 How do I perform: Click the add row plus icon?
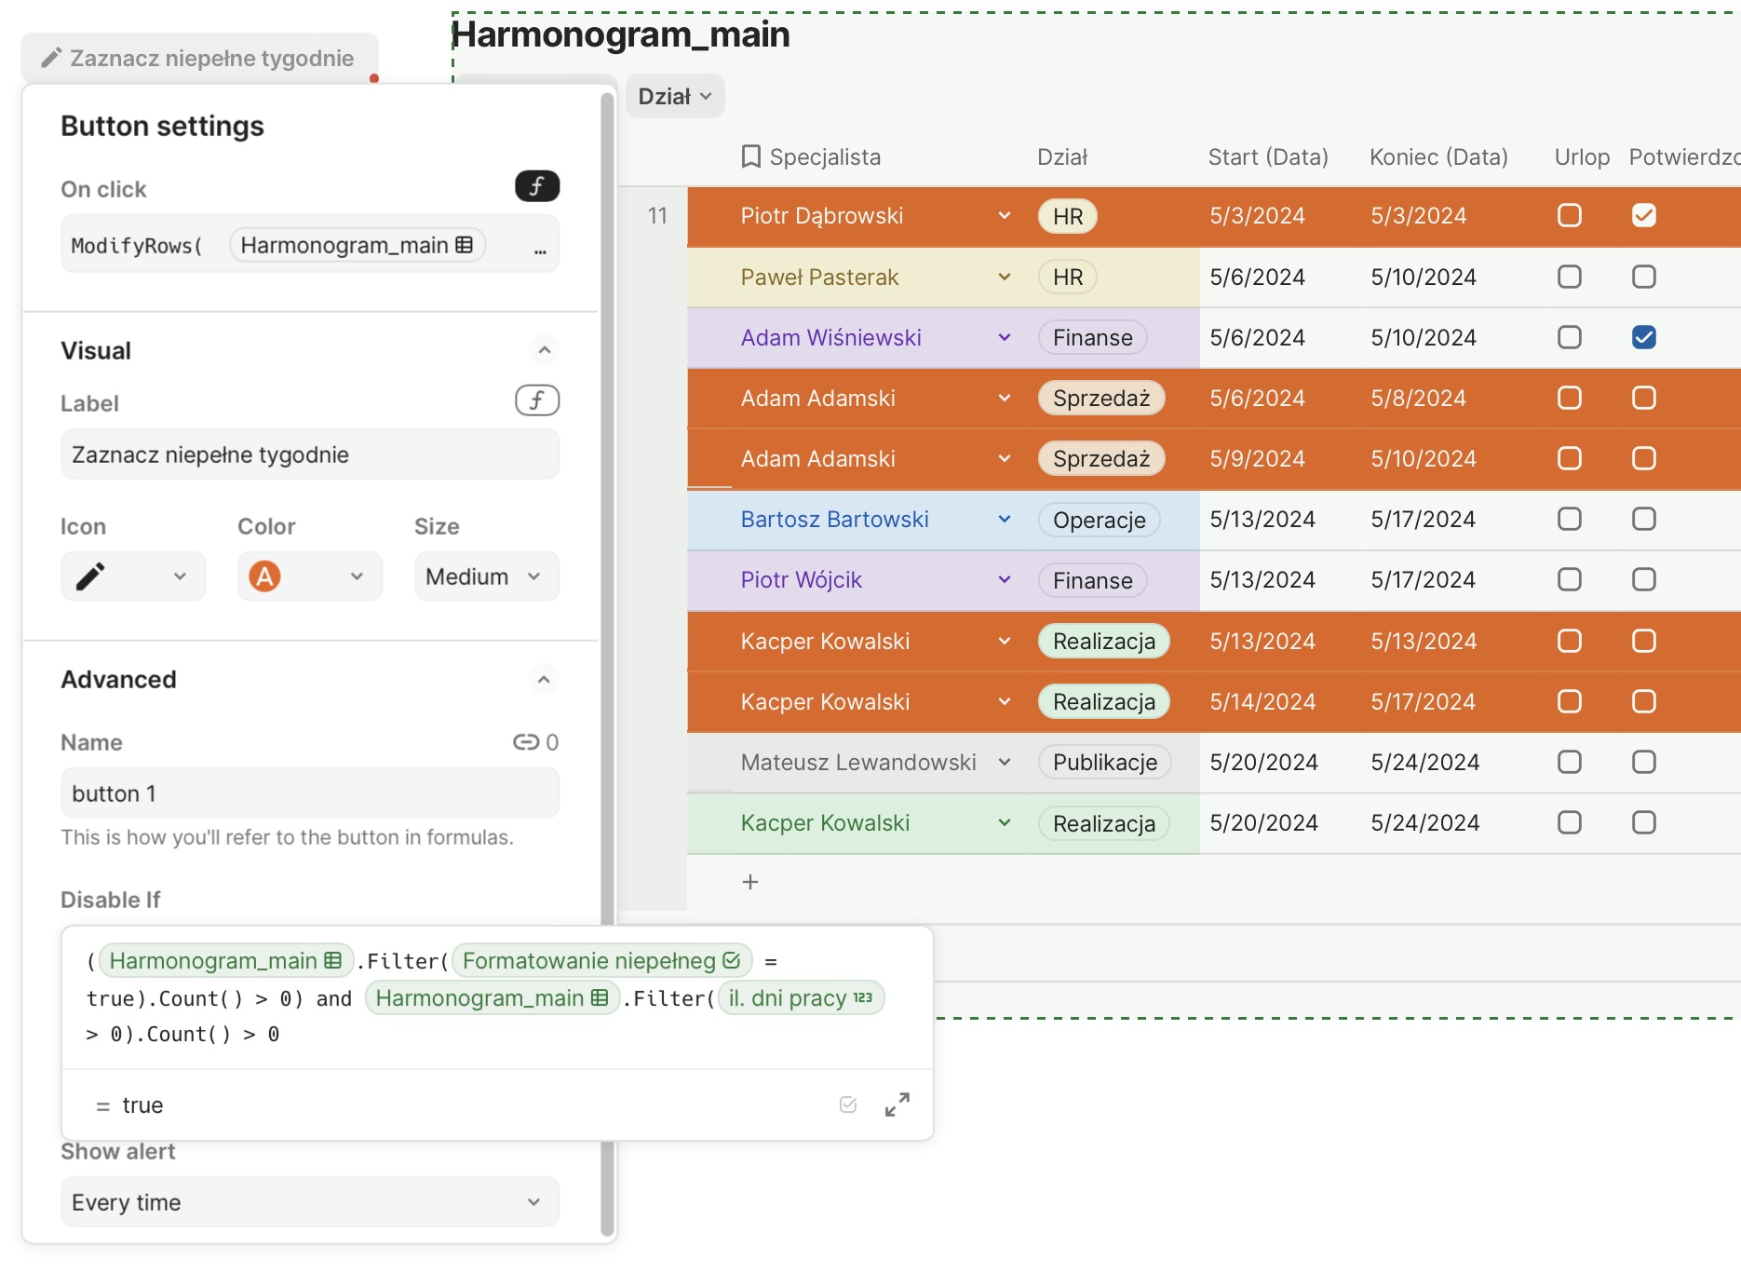(x=750, y=882)
